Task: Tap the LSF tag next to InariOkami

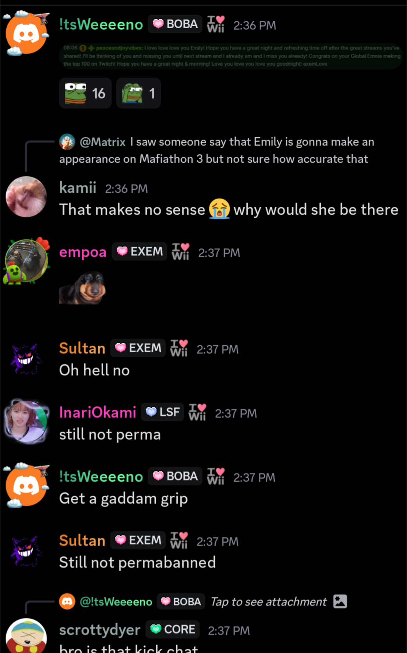Action: [x=162, y=412]
